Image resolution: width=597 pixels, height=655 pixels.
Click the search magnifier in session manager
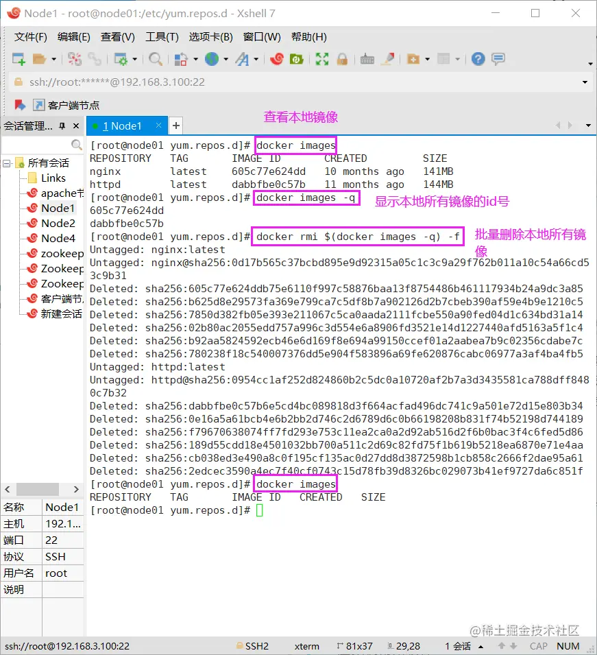click(x=76, y=145)
